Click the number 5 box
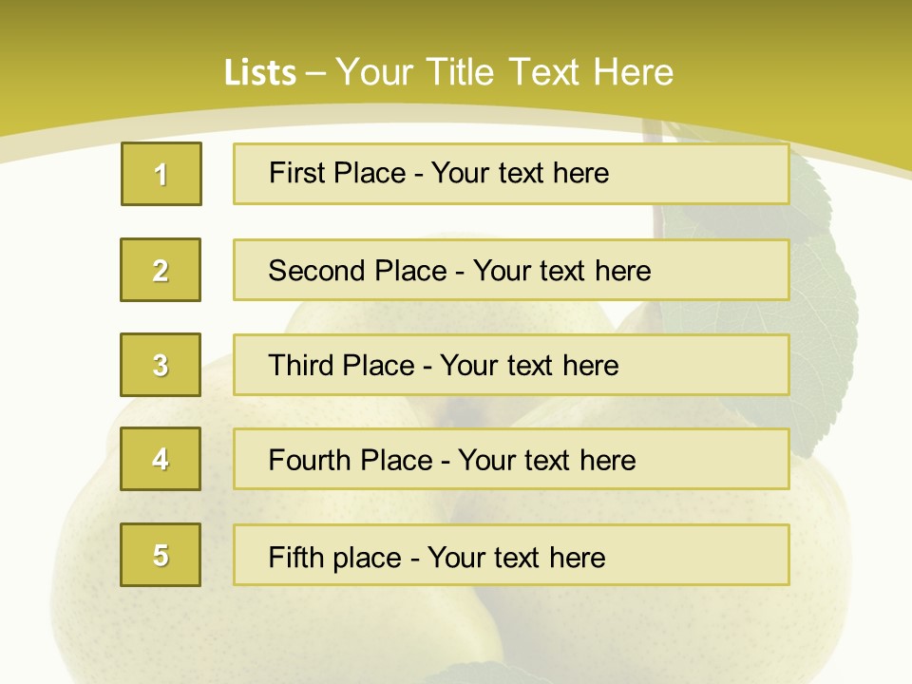The width and height of the screenshot is (912, 684). 161,554
